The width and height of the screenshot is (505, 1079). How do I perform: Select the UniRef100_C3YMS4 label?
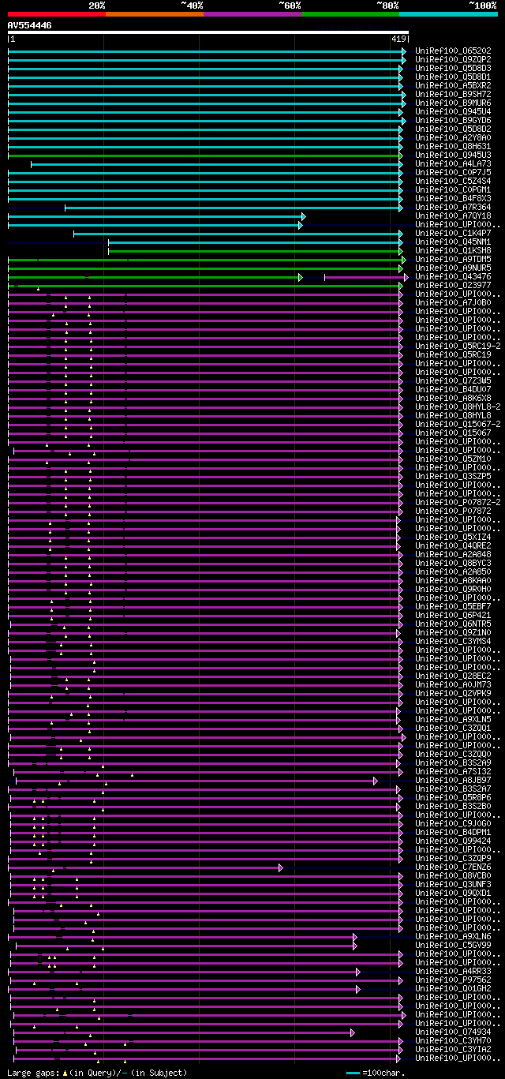[x=453, y=641]
